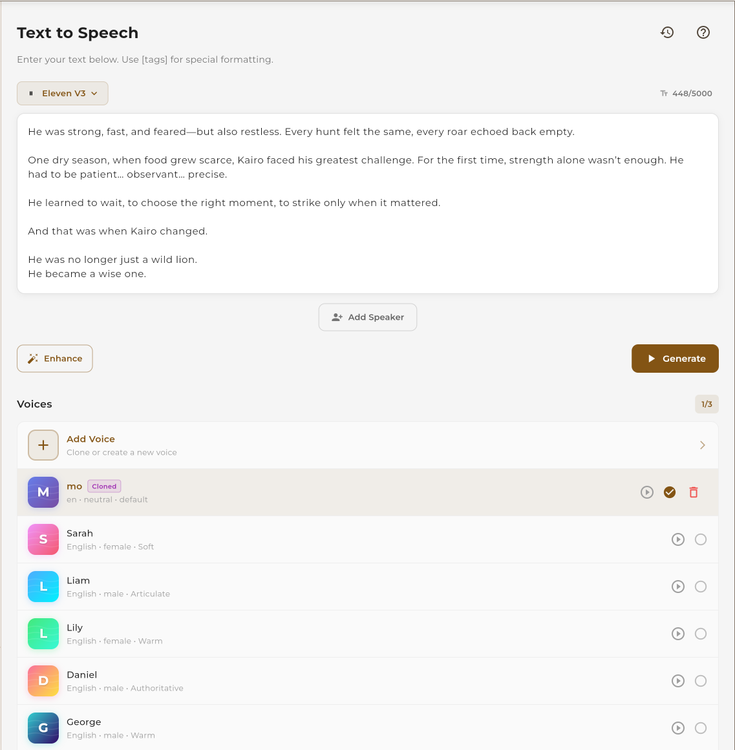This screenshot has height=750, width=735.
Task: Click the George voice avatar
Action: [x=43, y=727]
